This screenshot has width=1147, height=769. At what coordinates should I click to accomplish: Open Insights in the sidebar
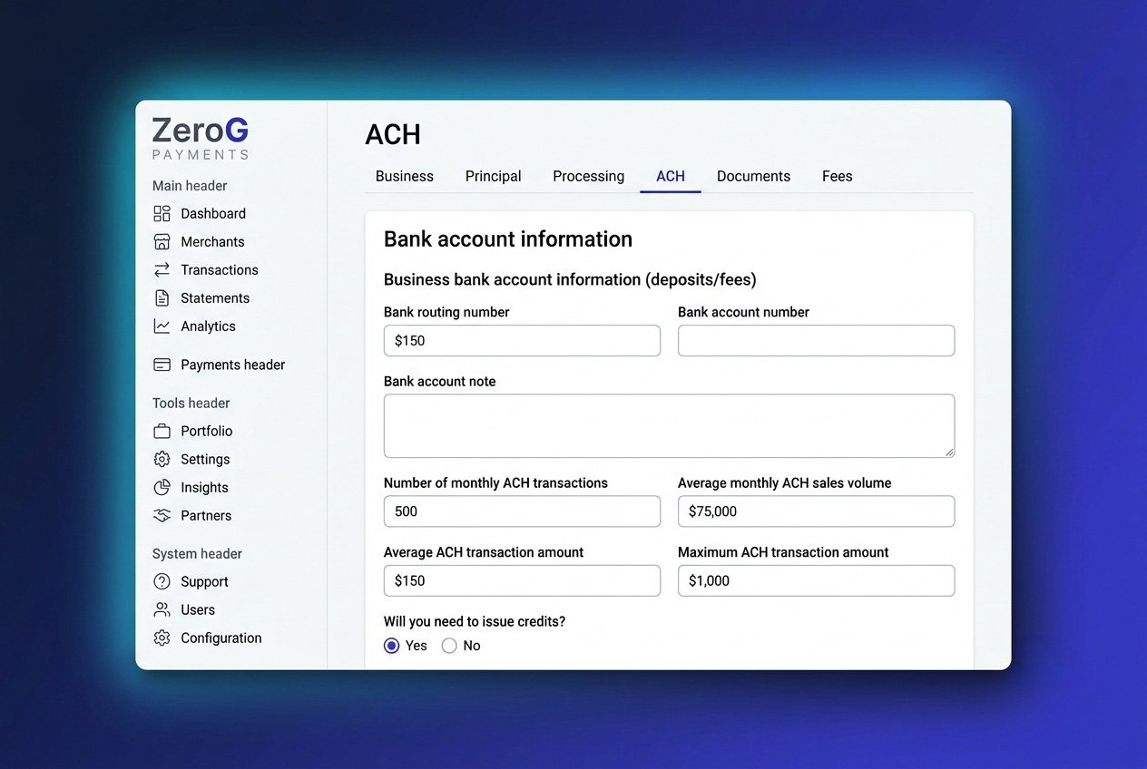(x=204, y=487)
